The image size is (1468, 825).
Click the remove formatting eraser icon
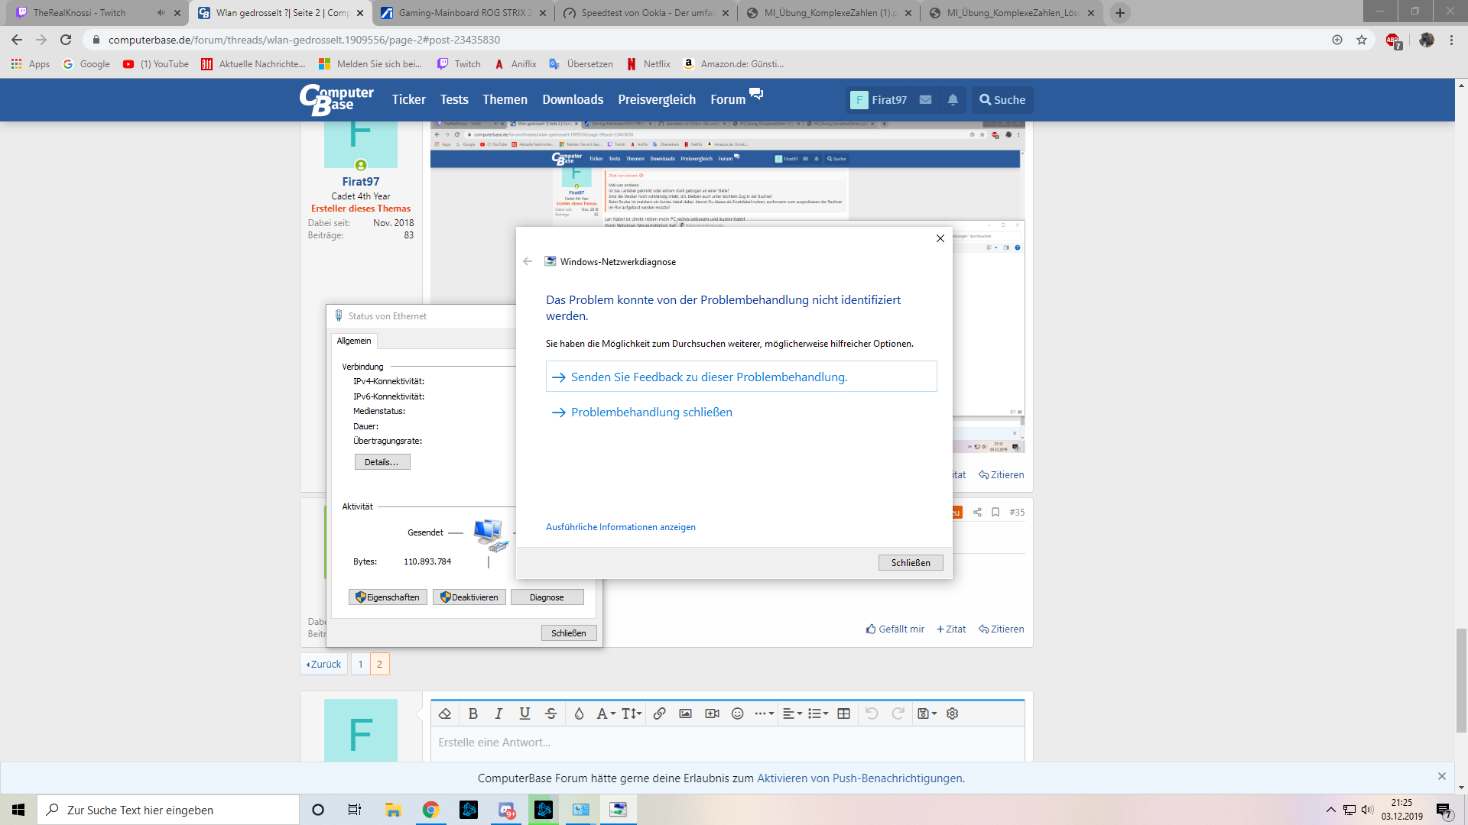(x=444, y=713)
